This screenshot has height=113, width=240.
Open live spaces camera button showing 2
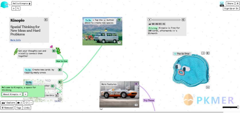[x=20, y=103]
